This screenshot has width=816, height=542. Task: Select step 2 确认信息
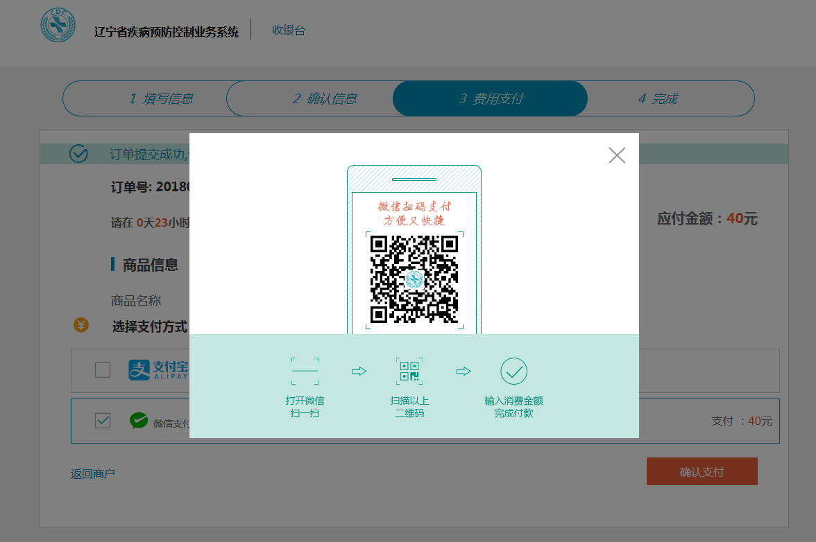[324, 98]
